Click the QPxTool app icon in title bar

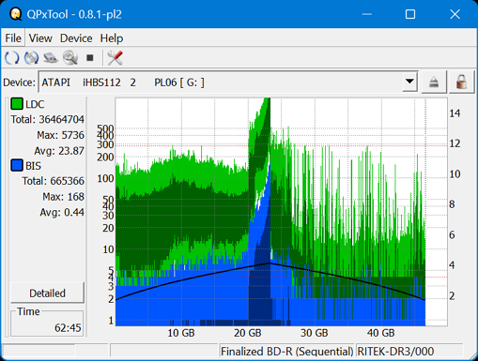(x=15, y=14)
